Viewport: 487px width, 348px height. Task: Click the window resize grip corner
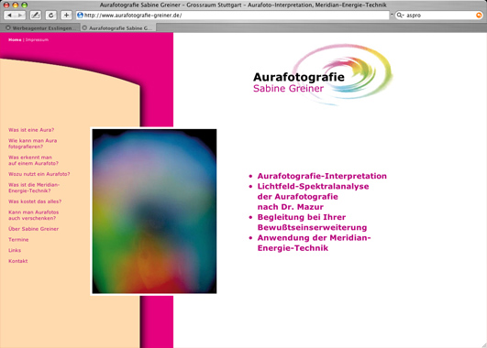(484, 345)
